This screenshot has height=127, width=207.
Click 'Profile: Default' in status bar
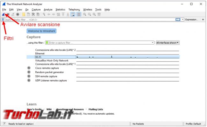(x=193, y=124)
